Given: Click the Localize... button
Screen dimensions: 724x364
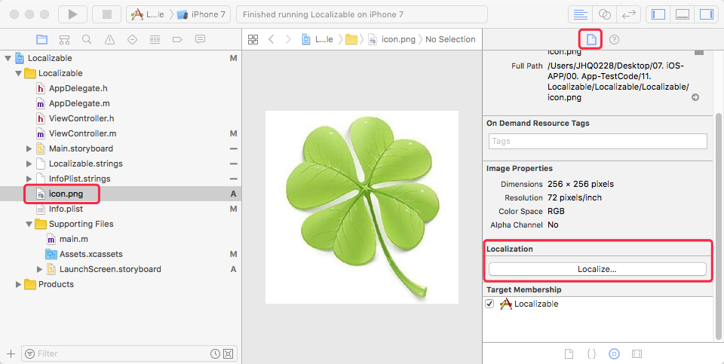Looking at the screenshot, I should [x=597, y=269].
